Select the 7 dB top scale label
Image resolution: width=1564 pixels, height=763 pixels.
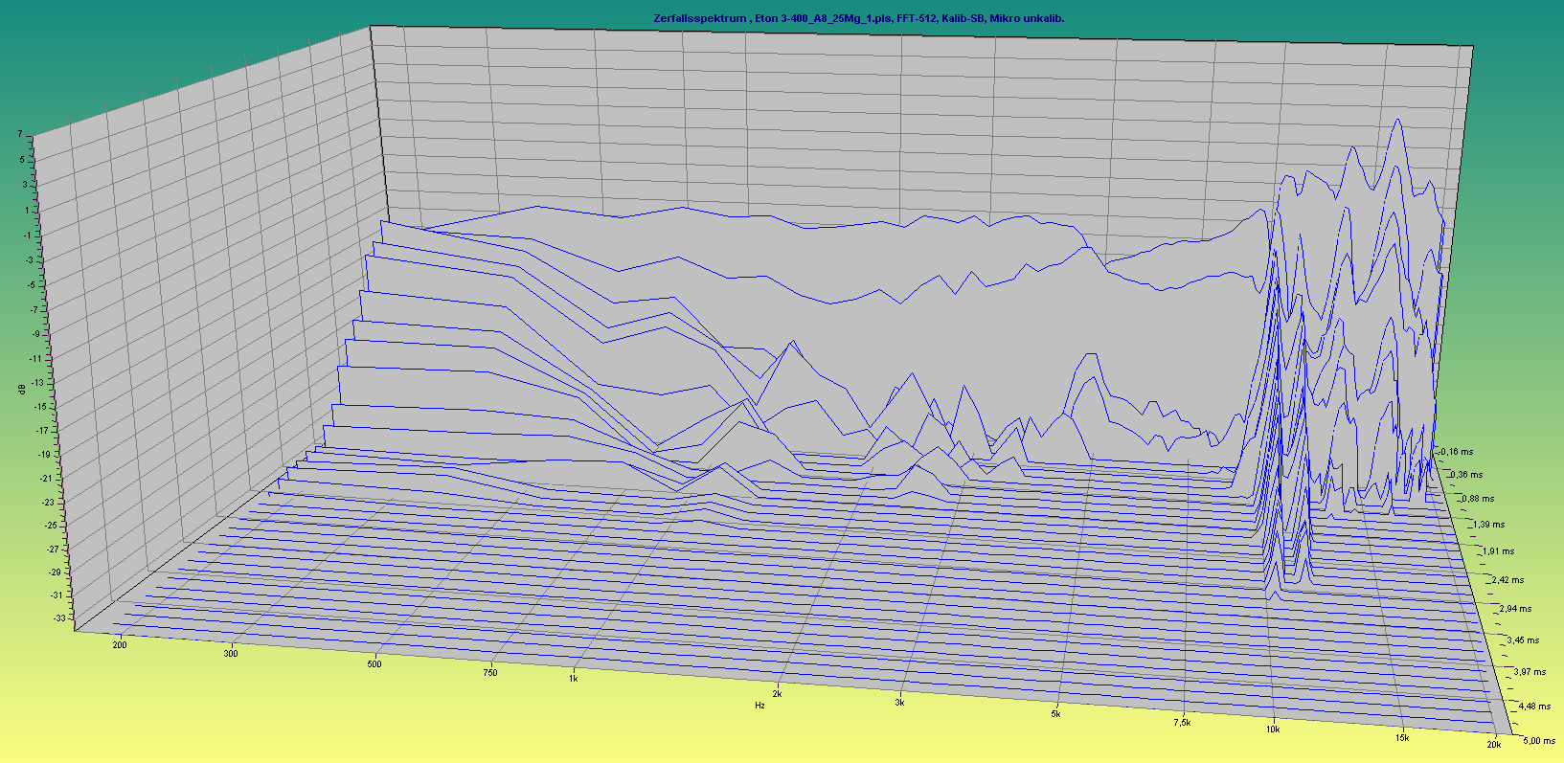click(19, 135)
